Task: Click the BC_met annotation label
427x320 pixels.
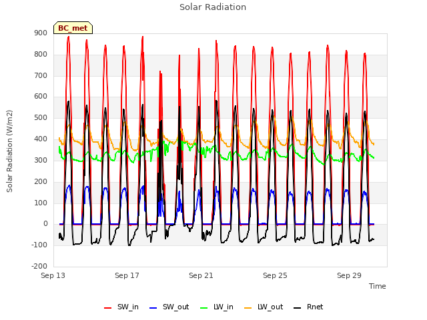Action: (73, 28)
